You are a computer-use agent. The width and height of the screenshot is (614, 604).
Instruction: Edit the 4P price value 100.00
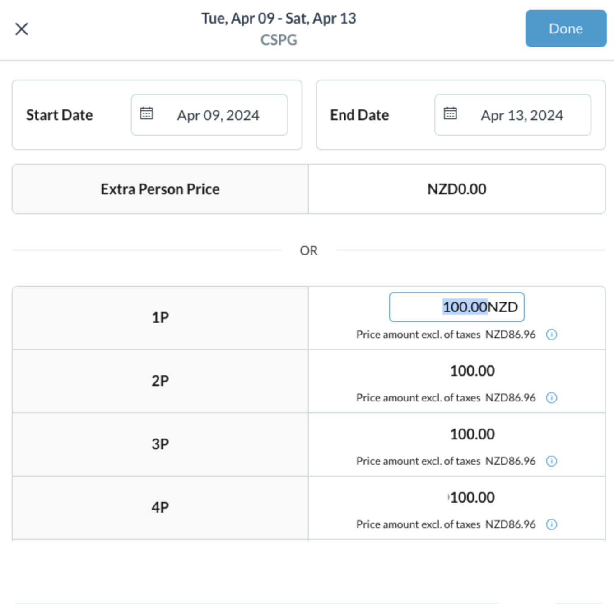point(472,498)
